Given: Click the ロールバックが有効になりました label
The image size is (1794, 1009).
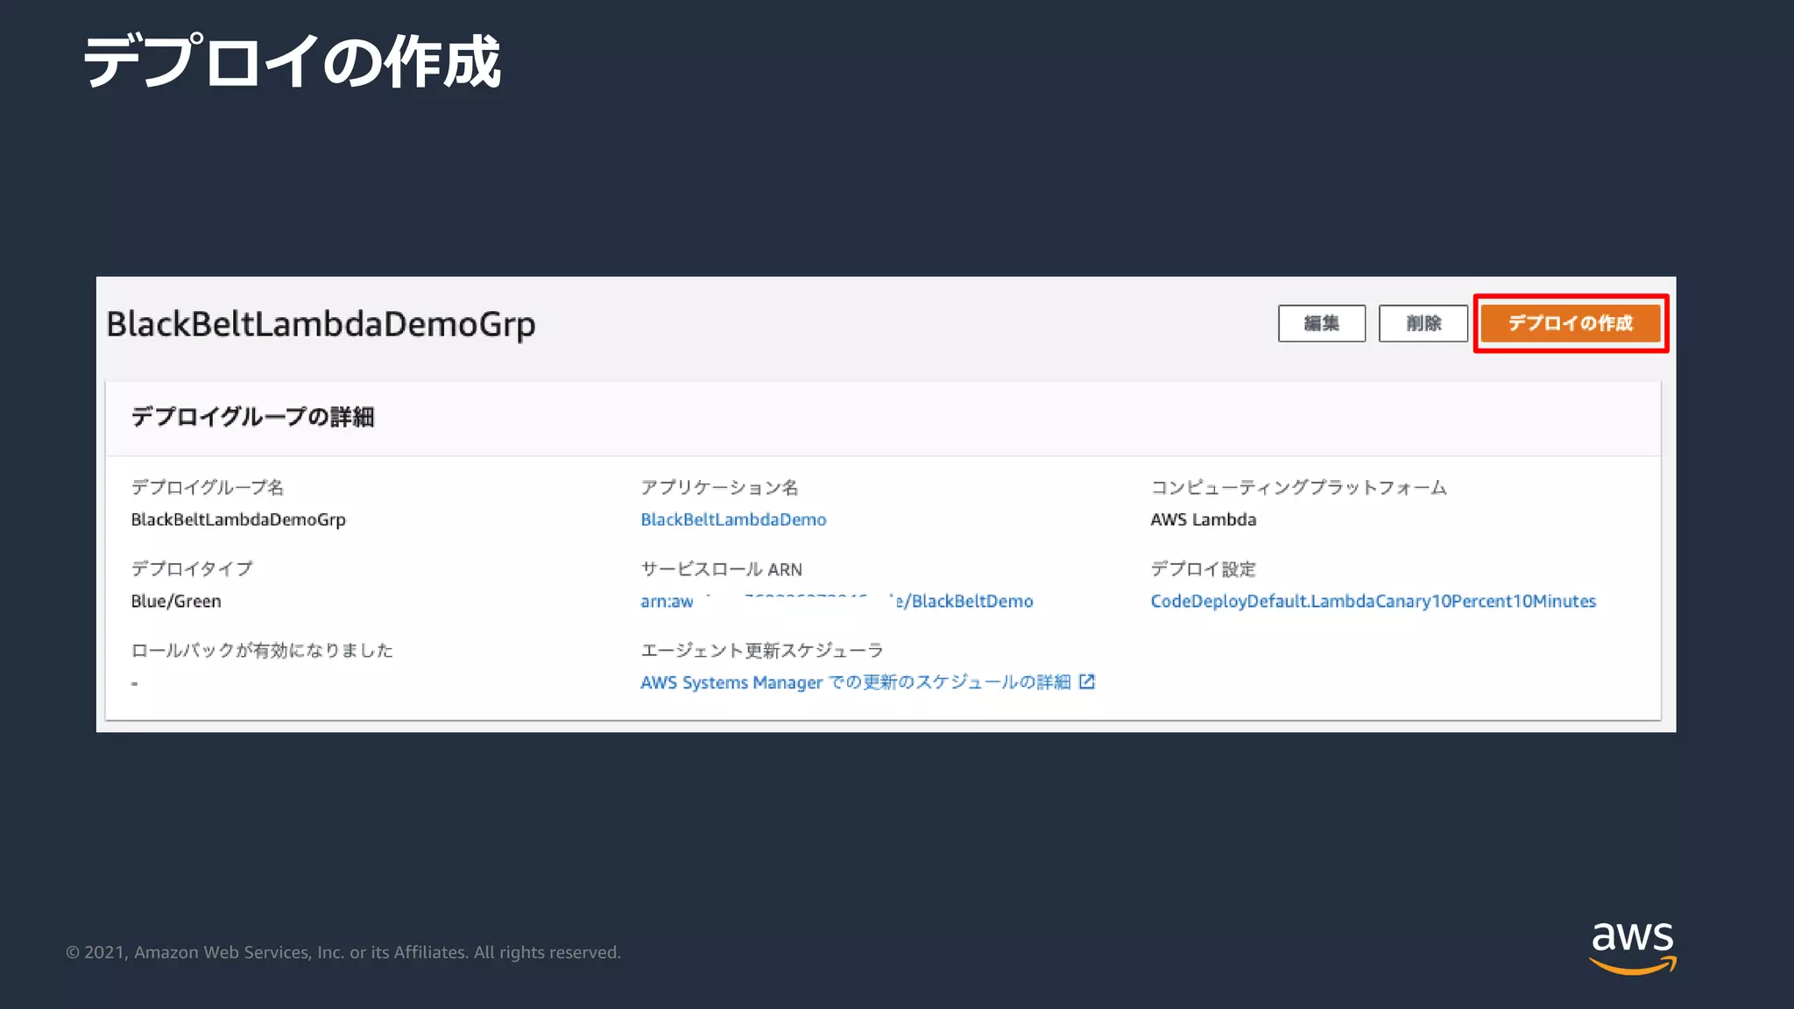Looking at the screenshot, I should tap(262, 650).
